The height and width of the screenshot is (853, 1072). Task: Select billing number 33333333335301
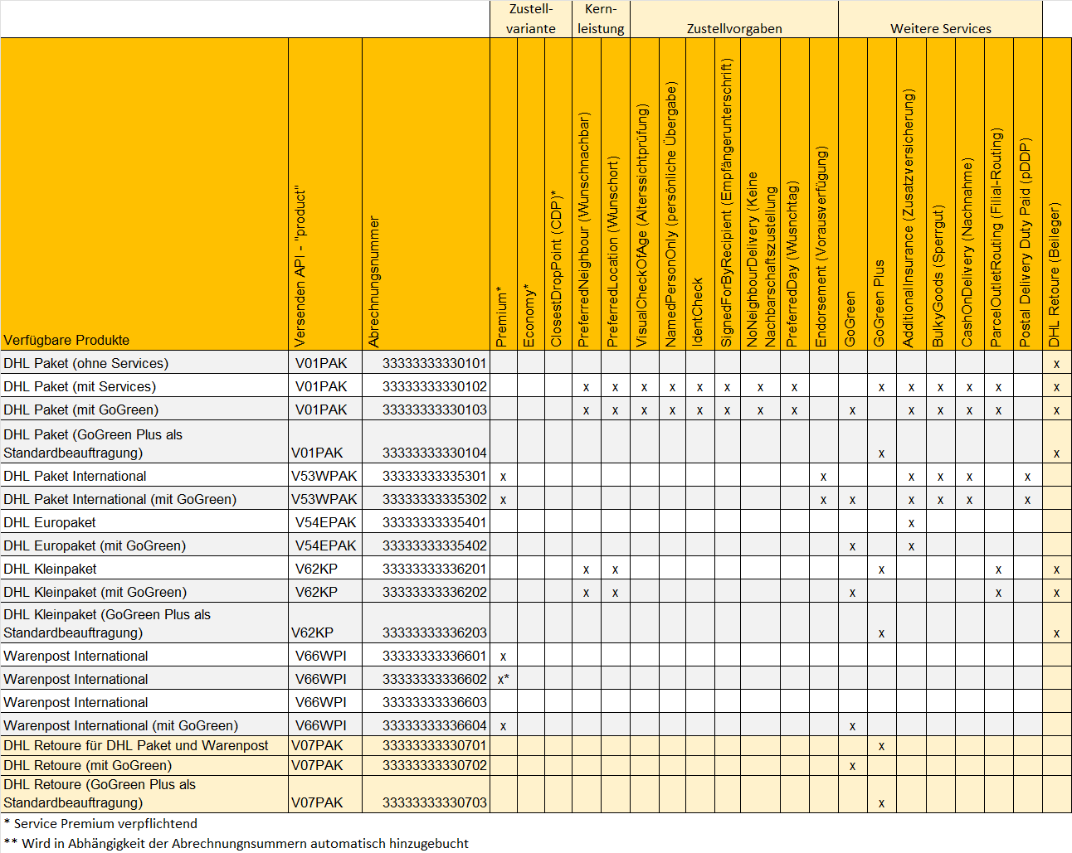(x=434, y=476)
